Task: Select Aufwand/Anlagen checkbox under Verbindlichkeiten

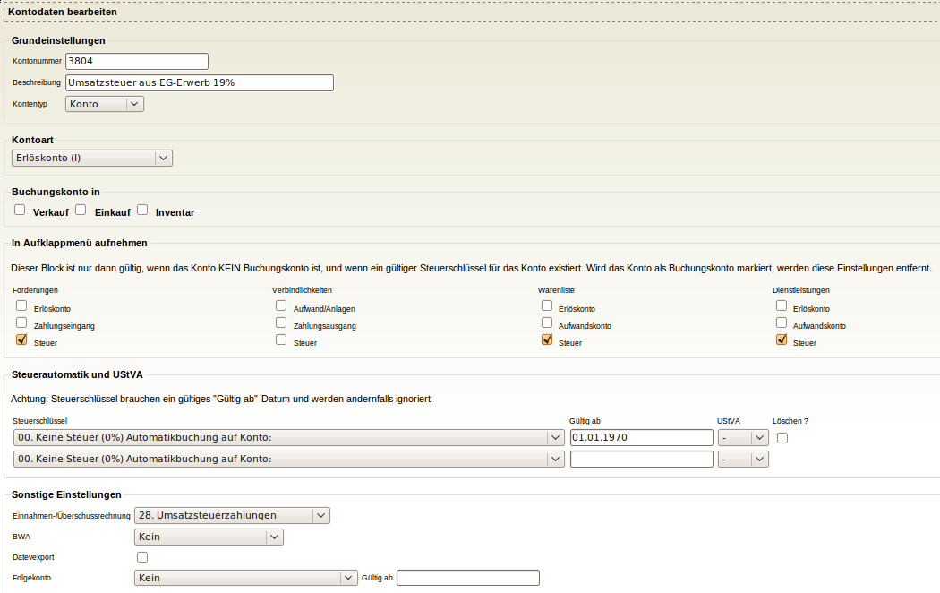Action: [281, 305]
